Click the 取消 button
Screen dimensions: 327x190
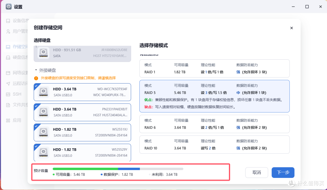256,172
